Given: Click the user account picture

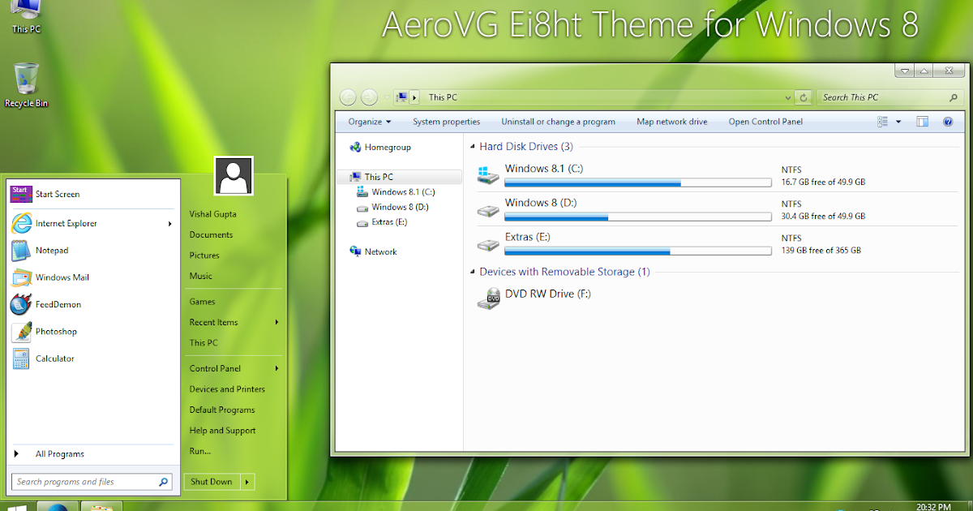Looking at the screenshot, I should 234,175.
